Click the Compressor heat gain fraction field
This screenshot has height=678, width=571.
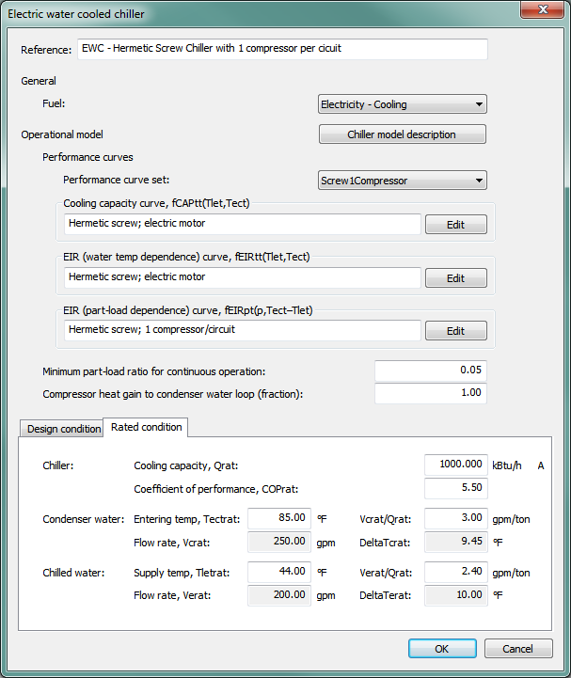[430, 393]
